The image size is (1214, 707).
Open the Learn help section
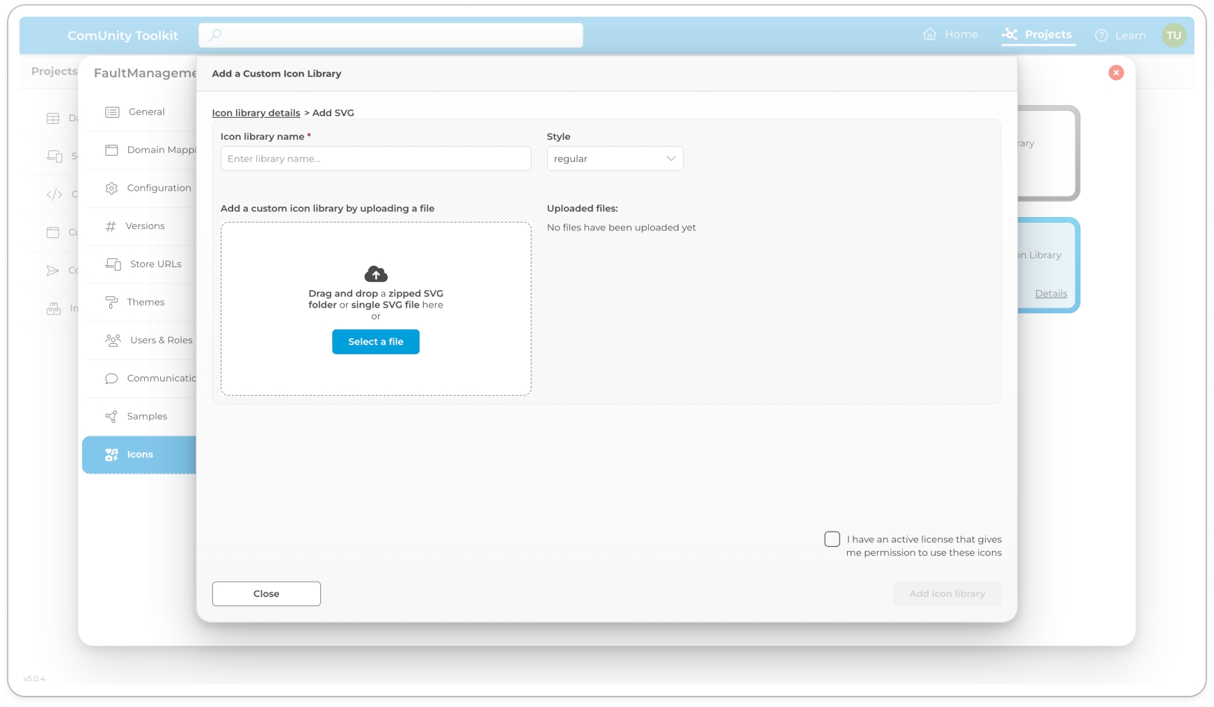point(1120,35)
